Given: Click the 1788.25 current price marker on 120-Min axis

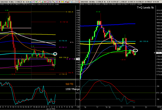Looking at the screenshot, I should click(159, 53).
